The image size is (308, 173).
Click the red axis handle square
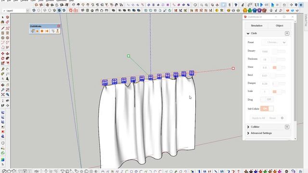(x=233, y=68)
